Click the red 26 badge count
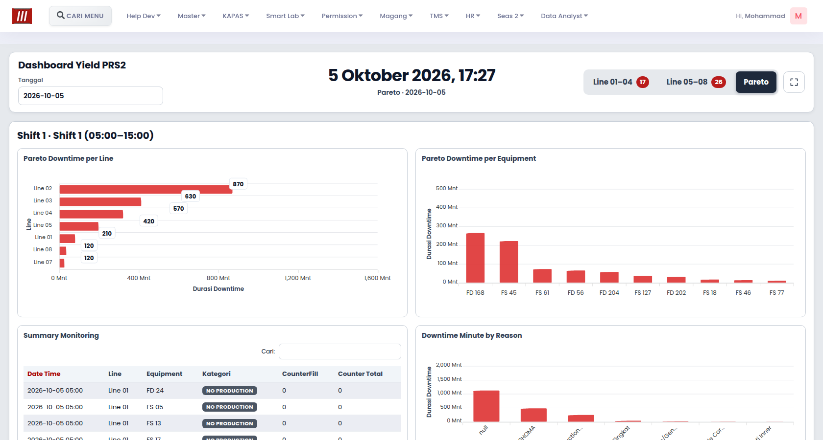Viewport: 823px width, 440px height. (x=719, y=82)
